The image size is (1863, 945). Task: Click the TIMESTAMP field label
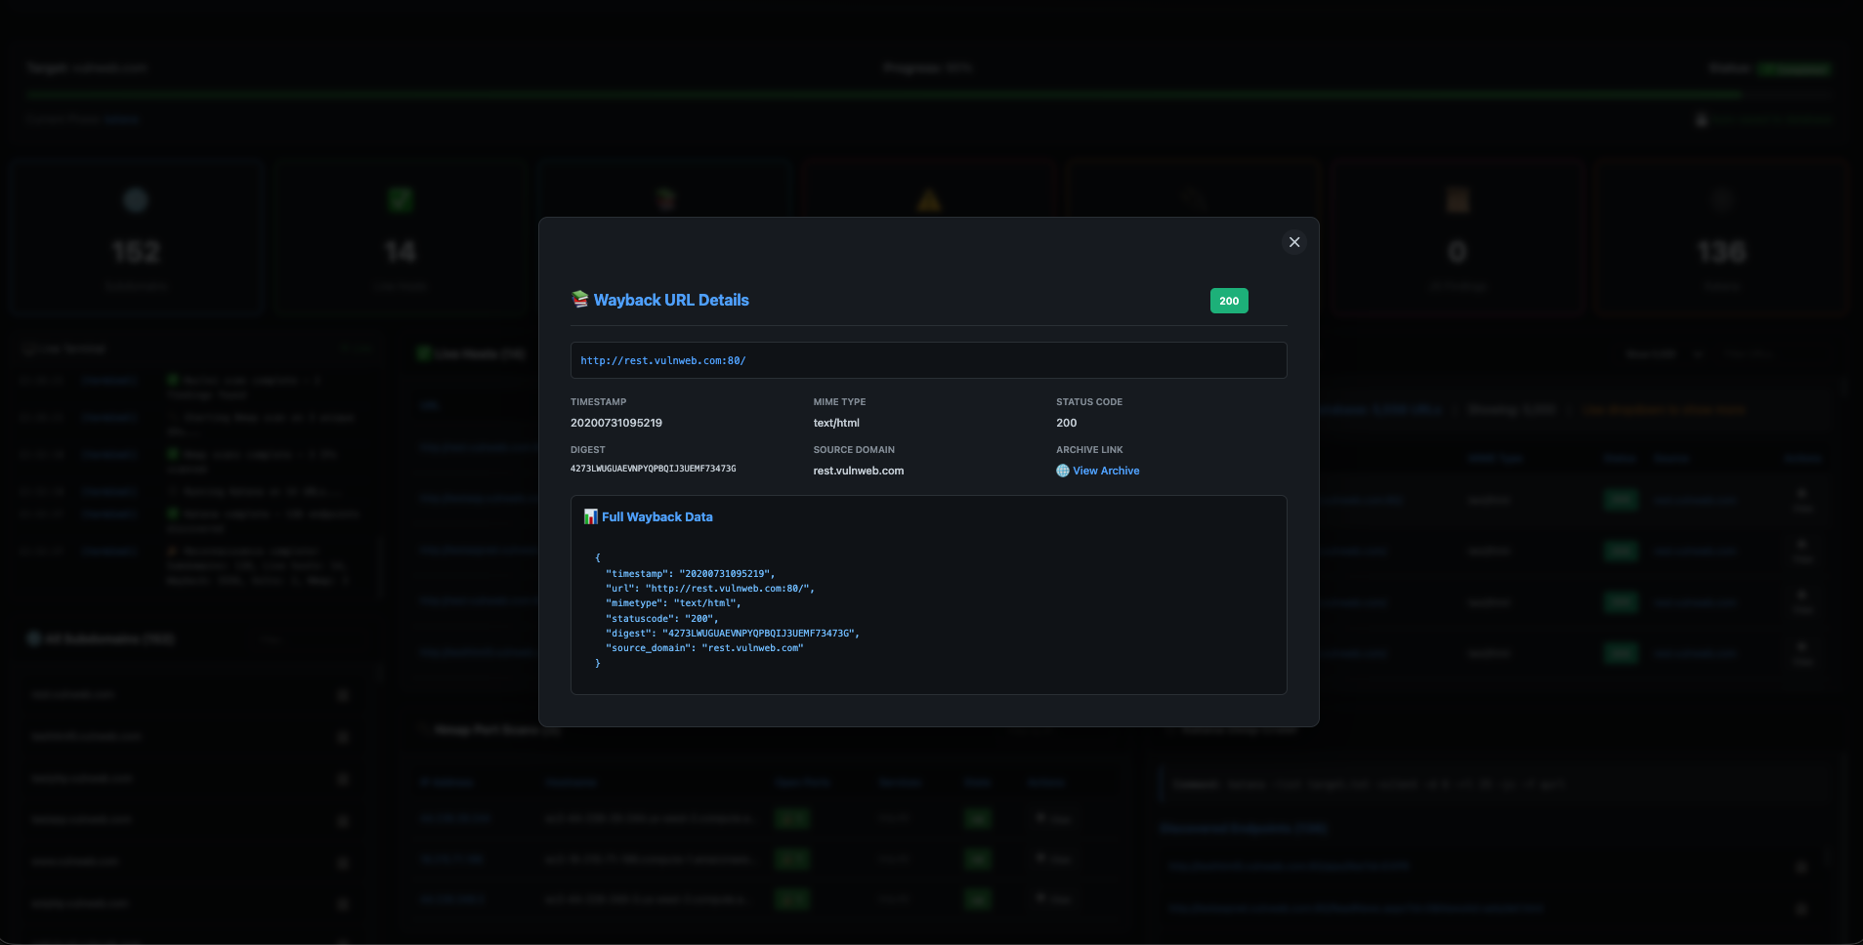599,402
